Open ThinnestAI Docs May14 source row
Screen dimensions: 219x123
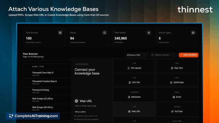click(47, 74)
